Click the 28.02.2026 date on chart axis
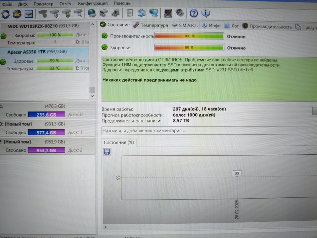 click(x=237, y=209)
